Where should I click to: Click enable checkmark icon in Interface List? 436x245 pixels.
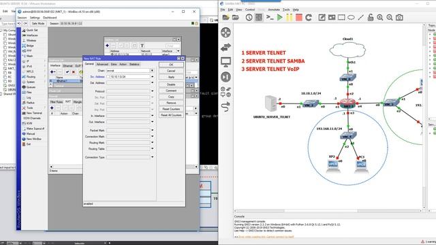tap(67, 71)
